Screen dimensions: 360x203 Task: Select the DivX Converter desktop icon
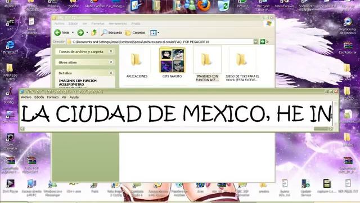point(10,142)
